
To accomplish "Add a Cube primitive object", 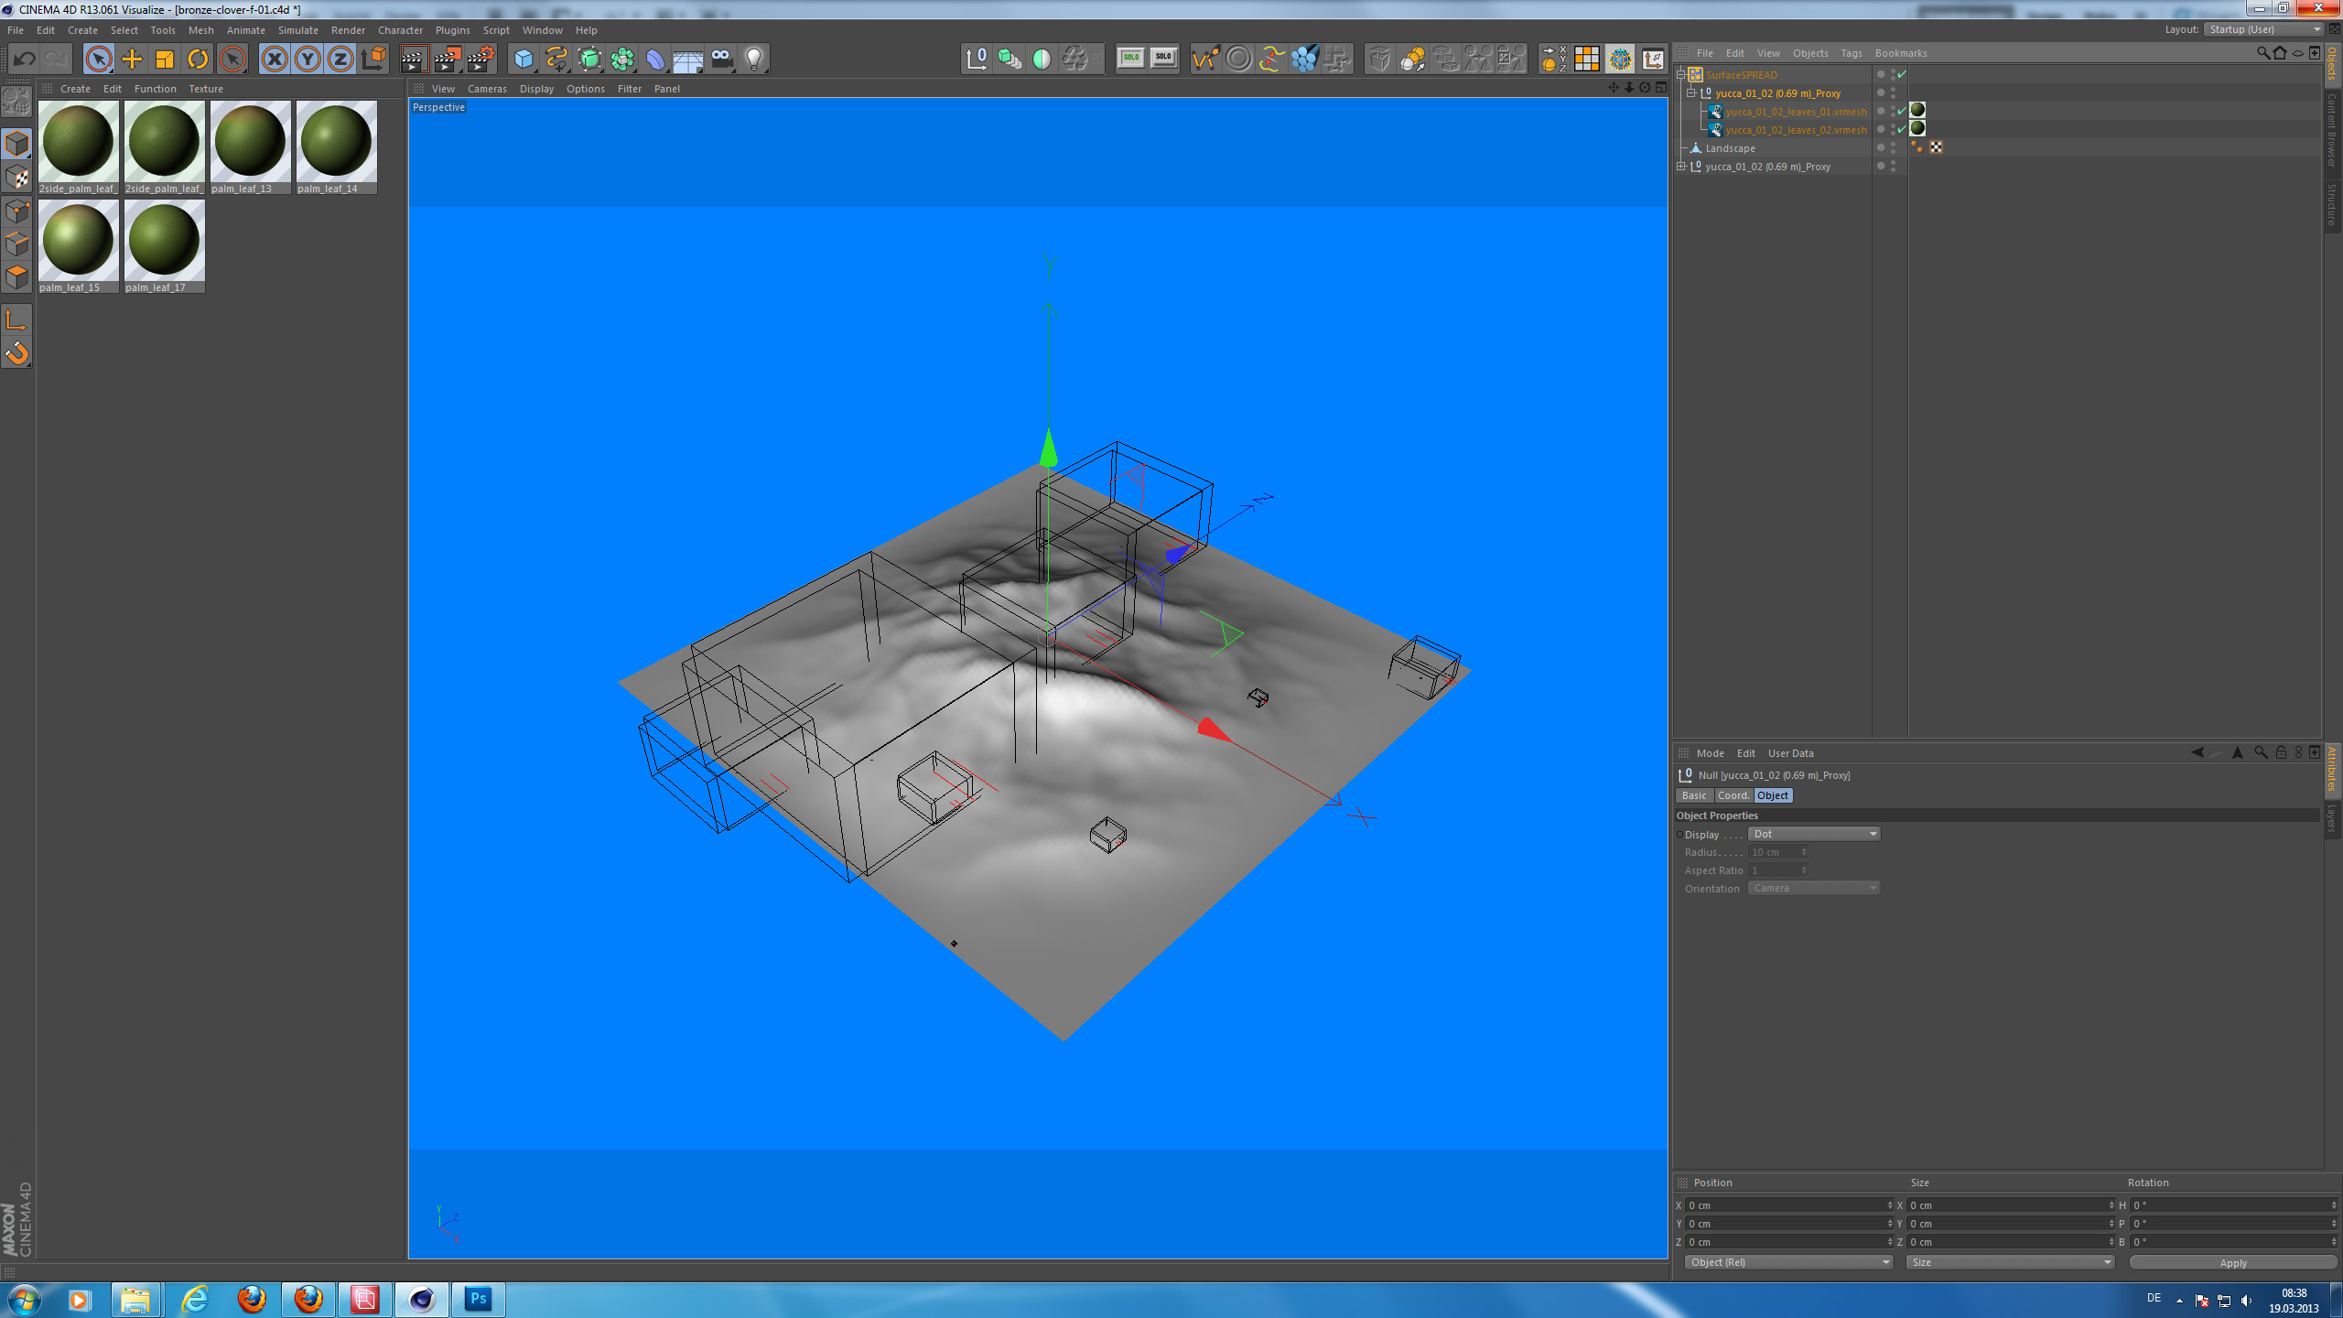I will [x=524, y=59].
